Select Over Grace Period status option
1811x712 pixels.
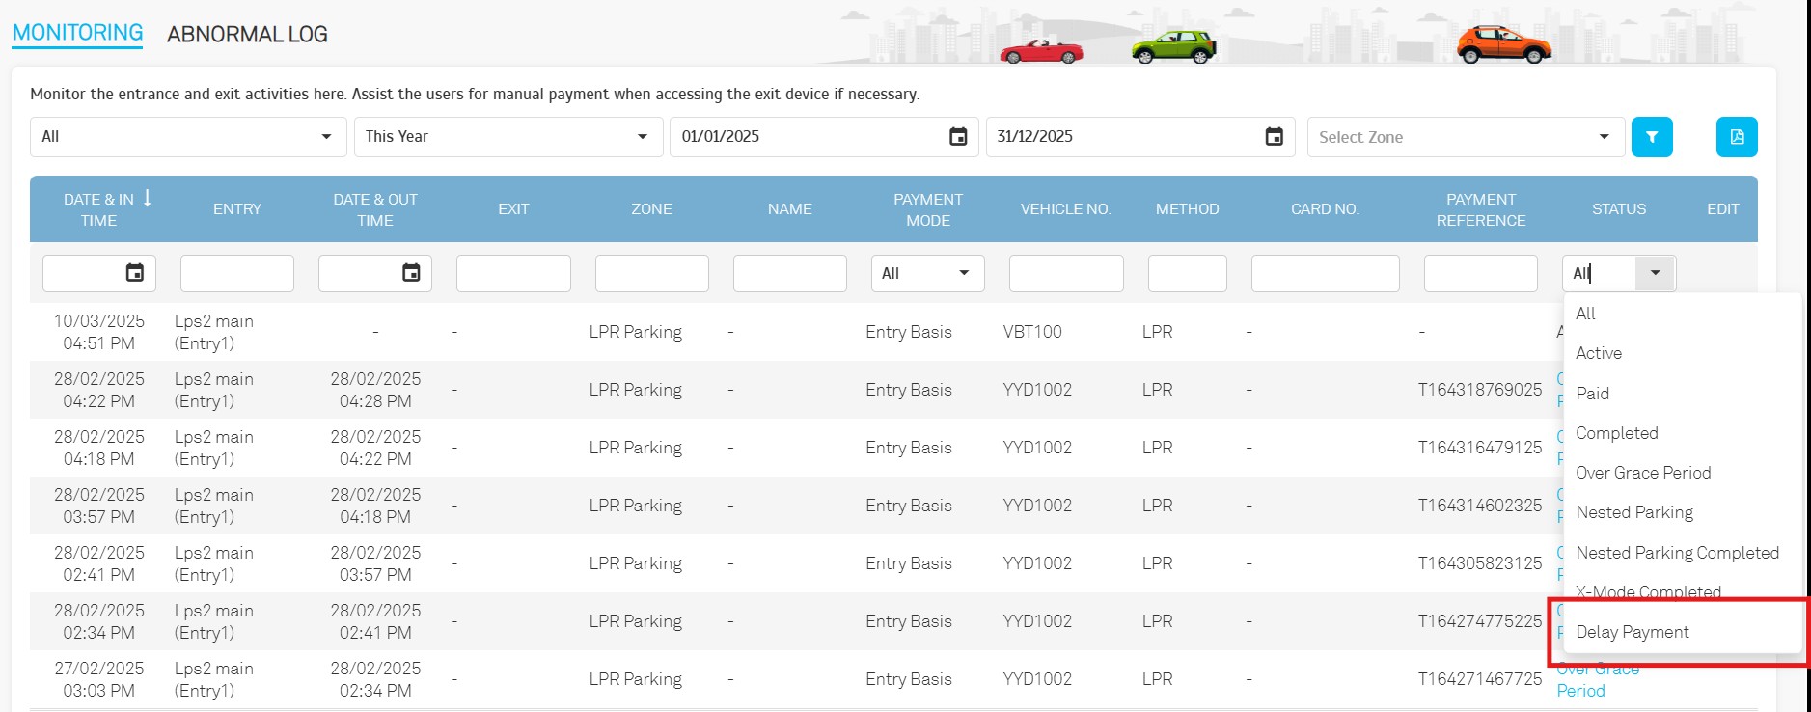1643,473
